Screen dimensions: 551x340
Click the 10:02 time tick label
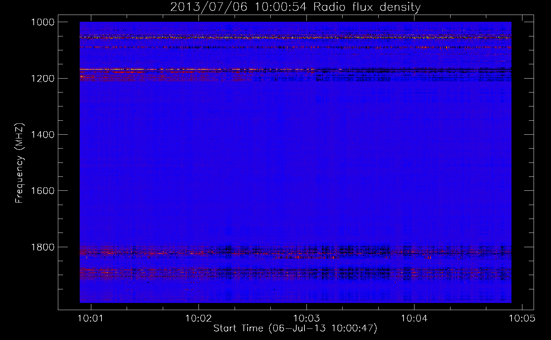(198, 318)
